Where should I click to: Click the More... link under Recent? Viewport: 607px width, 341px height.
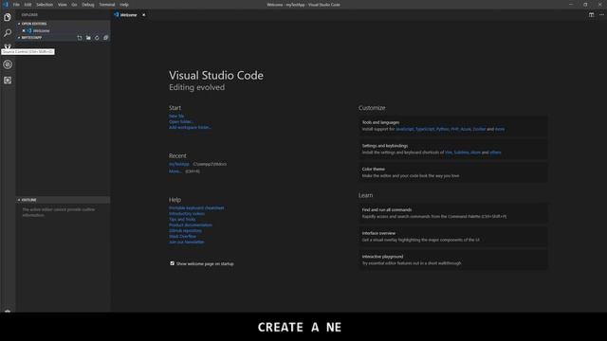click(x=175, y=171)
